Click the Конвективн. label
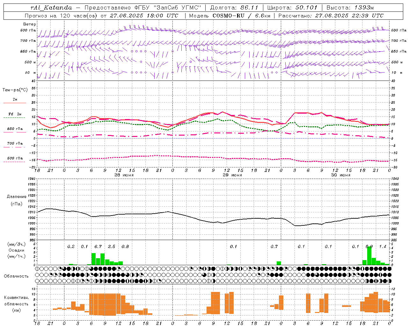The image size is (408, 326). pos(16,298)
